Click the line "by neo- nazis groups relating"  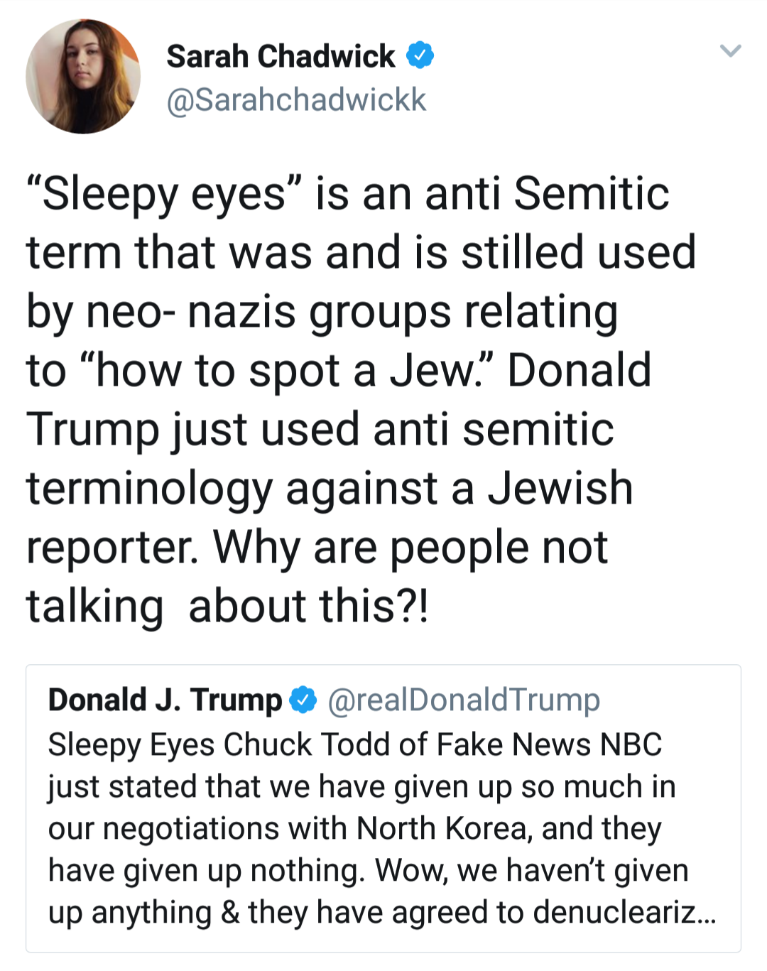(x=322, y=312)
